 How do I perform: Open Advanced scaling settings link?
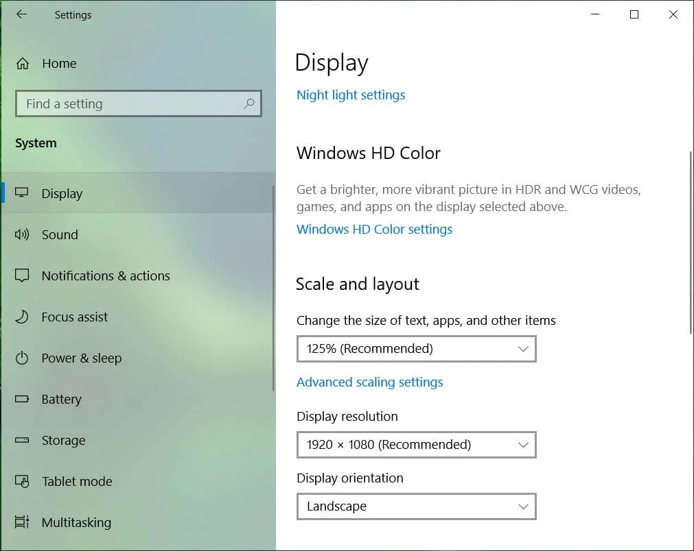pos(369,382)
